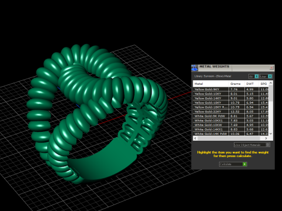Select the White Gold:14KX1 row
282x211 pixels.
click(x=231, y=130)
